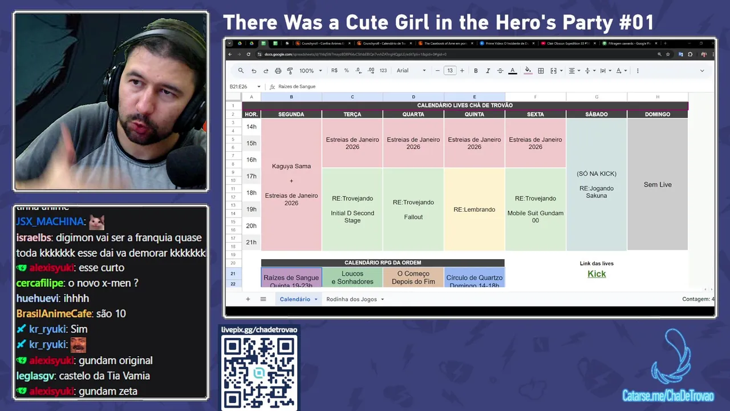Click the print icon in Sheets toolbar
The image size is (730, 411).
[x=278, y=71]
